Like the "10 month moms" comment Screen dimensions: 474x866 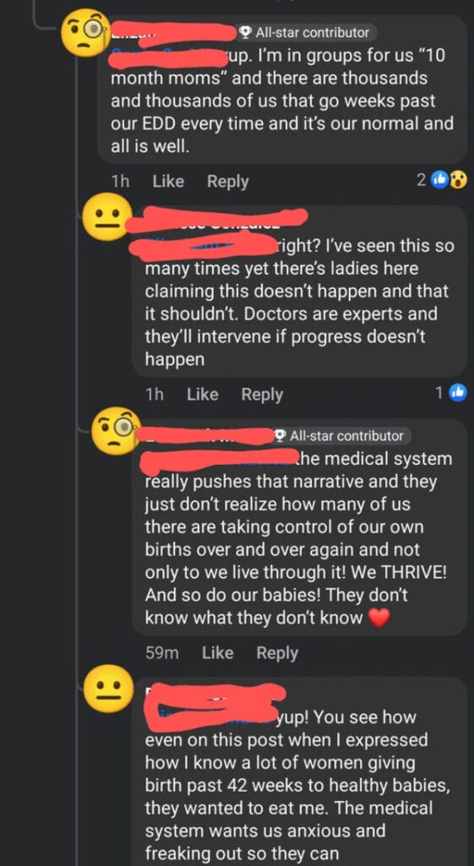pos(168,181)
